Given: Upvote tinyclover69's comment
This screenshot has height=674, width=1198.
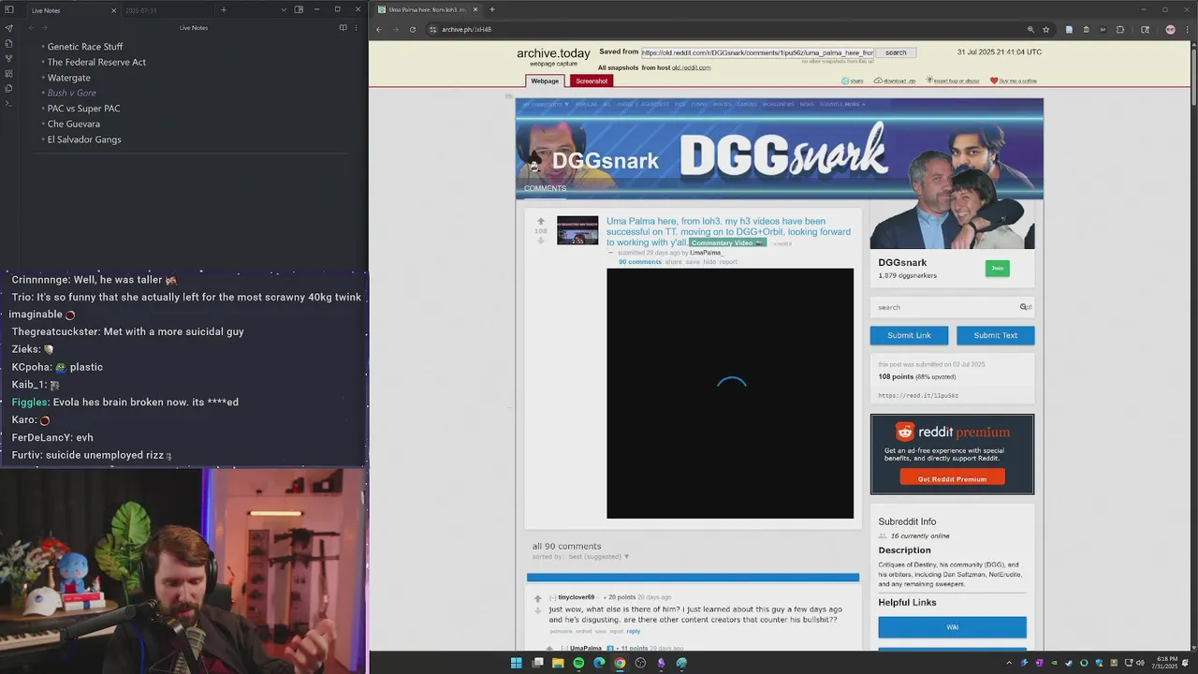Looking at the screenshot, I should tap(537, 598).
